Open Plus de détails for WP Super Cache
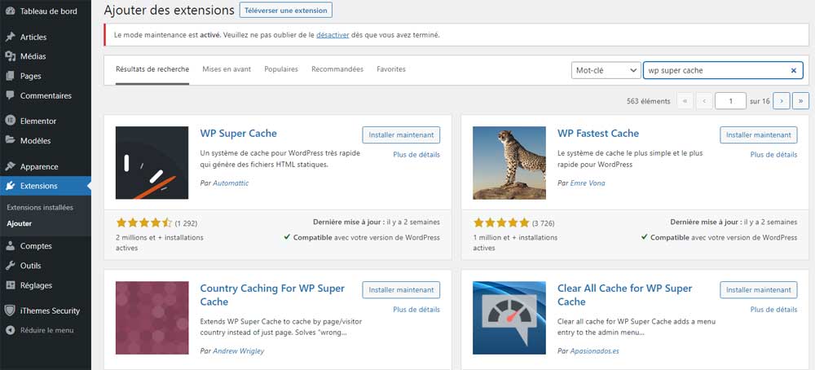Screen dimensions: 815x370 pos(416,154)
